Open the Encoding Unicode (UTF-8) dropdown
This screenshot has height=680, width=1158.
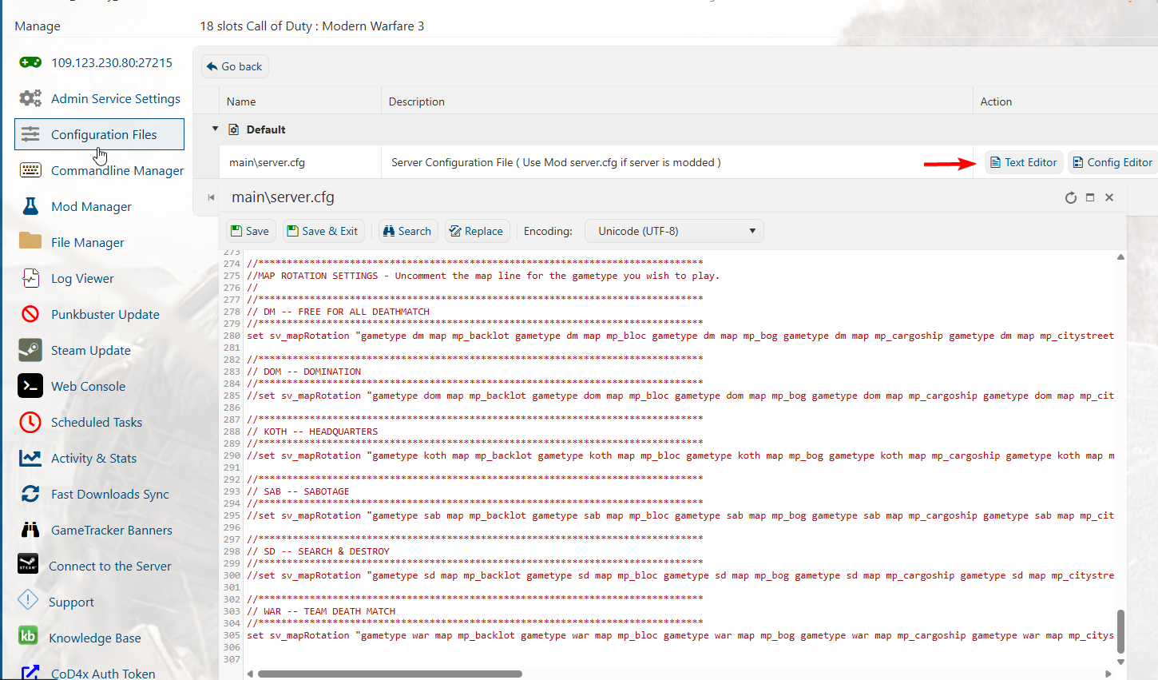click(674, 231)
